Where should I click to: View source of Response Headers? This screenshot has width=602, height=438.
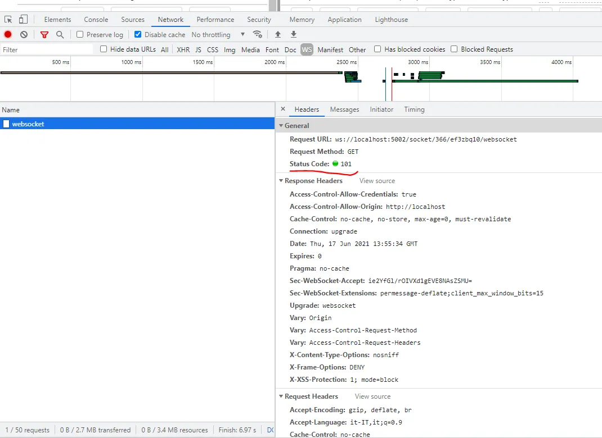[377, 180]
